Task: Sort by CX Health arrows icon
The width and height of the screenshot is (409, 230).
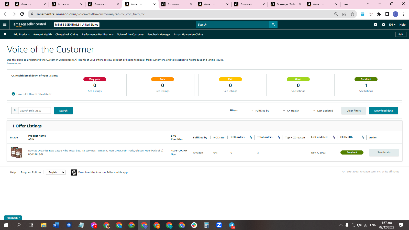Action: click(x=363, y=137)
